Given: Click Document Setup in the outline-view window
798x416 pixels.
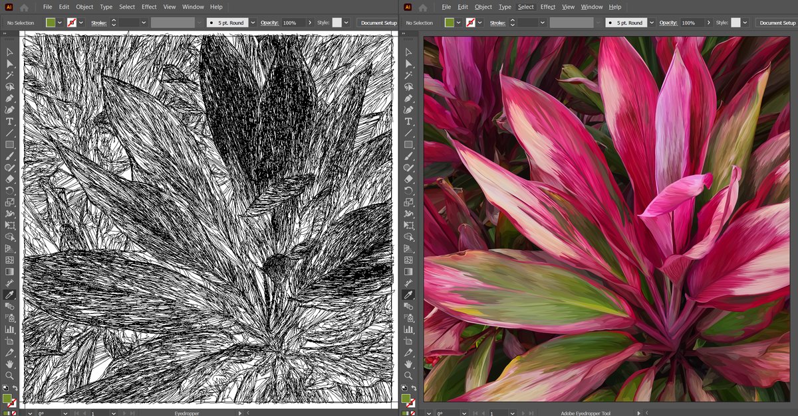Looking at the screenshot, I should point(378,23).
